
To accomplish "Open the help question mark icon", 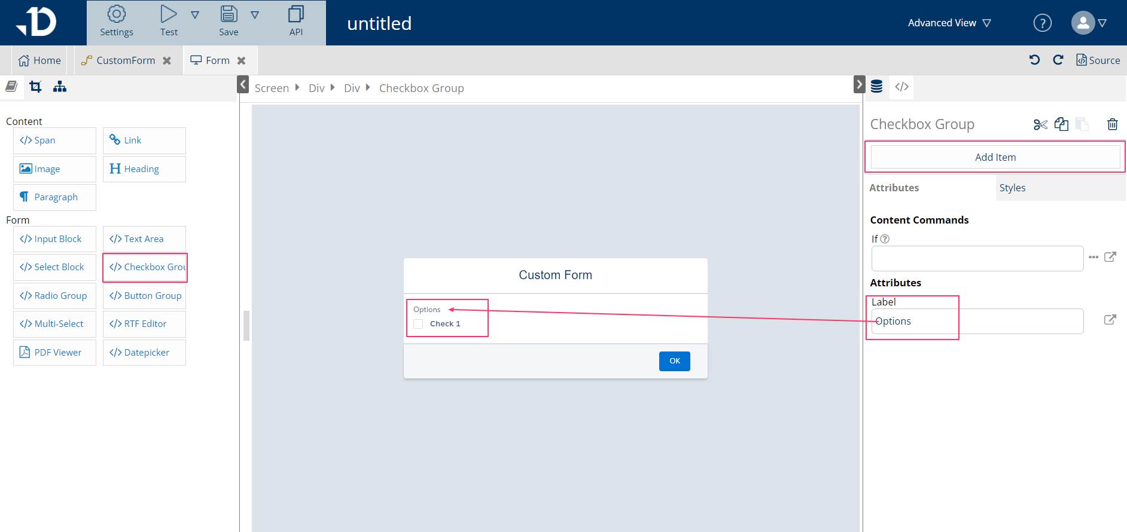I will 1042,23.
